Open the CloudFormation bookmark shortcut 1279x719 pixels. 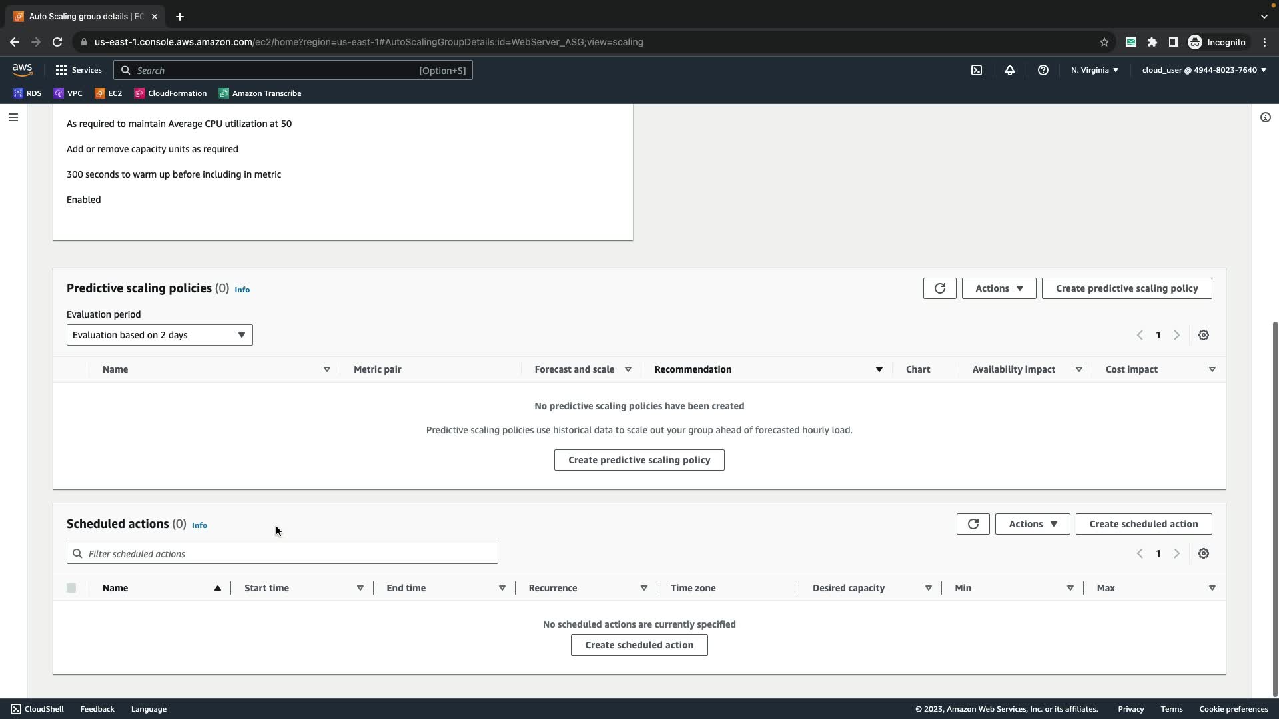point(171,93)
